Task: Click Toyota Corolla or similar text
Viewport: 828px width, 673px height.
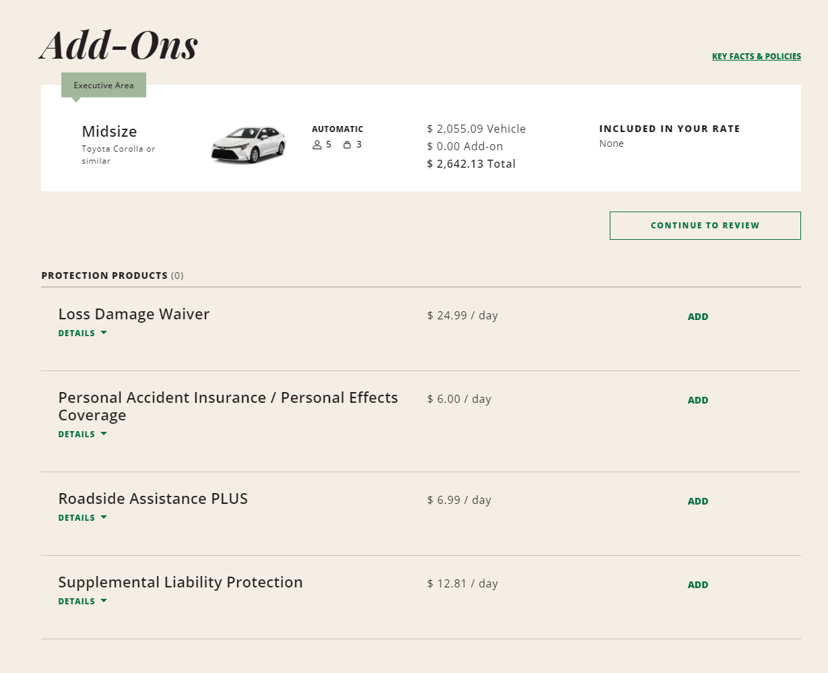Action: click(x=119, y=155)
